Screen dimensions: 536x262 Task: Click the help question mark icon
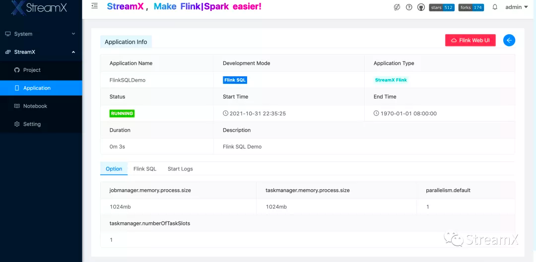tap(409, 7)
